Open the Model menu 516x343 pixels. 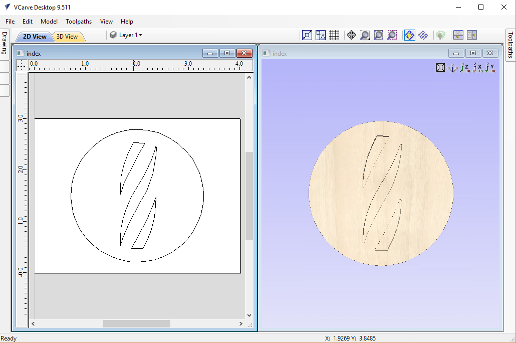click(x=49, y=22)
